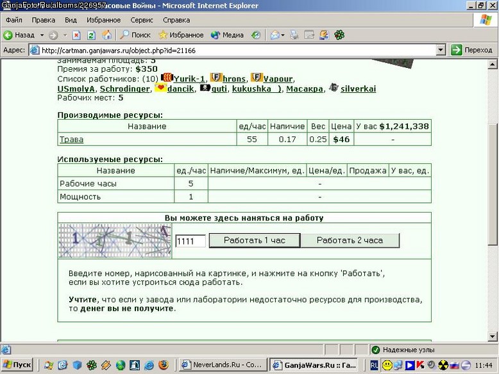The image size is (499, 374).
Task: Open the Сервис menu
Action: point(142,20)
